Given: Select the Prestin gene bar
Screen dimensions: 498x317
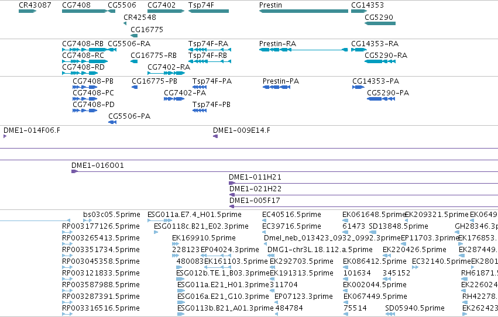Looking at the screenshot, I should (x=304, y=11).
